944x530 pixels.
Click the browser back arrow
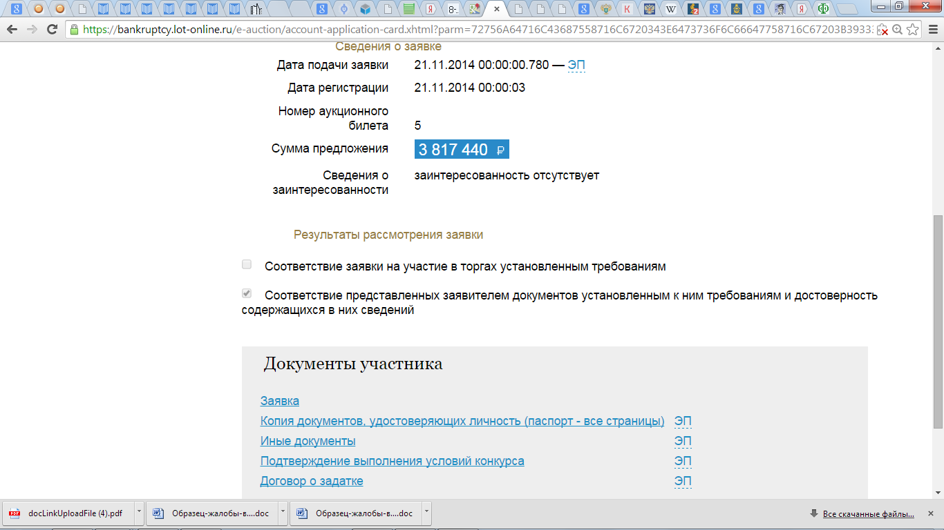12,30
